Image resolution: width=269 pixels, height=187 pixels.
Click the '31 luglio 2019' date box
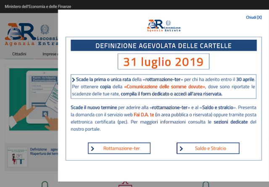click(164, 62)
